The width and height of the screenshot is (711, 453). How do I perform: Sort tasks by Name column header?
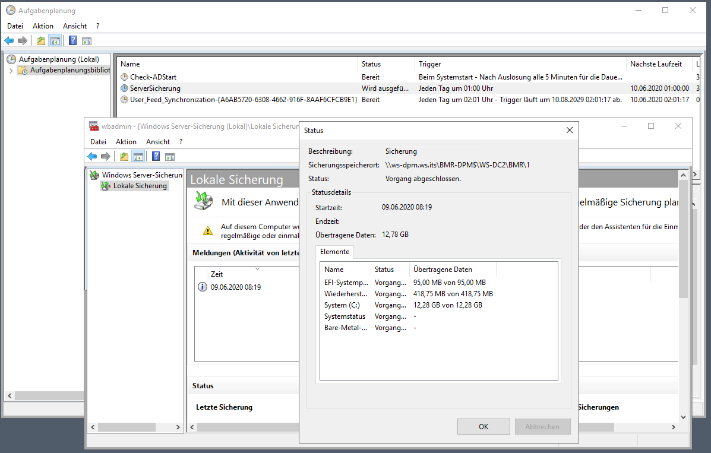(238, 64)
